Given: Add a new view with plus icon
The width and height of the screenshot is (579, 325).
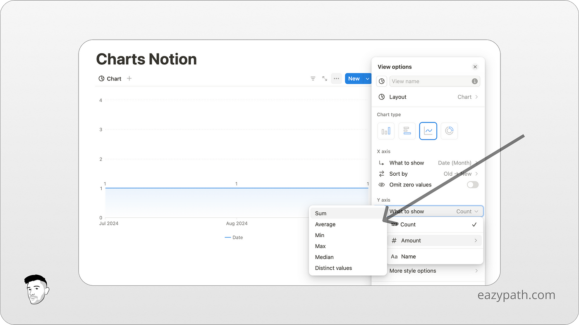Looking at the screenshot, I should coord(129,78).
